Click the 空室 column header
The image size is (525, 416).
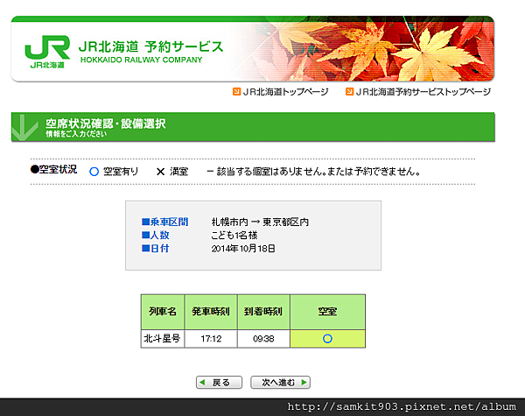[x=327, y=312]
